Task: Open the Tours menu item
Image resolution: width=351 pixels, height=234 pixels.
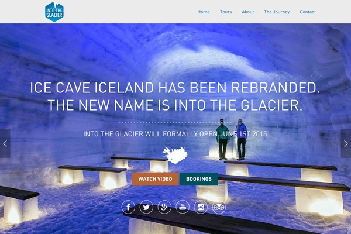Action: coord(226,12)
